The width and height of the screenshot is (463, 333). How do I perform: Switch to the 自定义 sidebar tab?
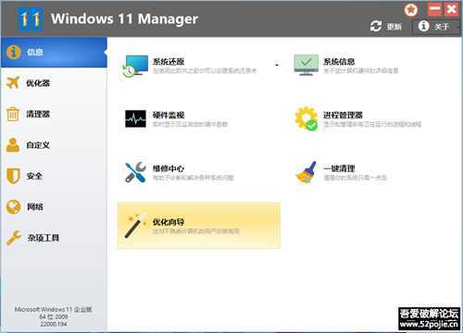[x=54, y=145]
